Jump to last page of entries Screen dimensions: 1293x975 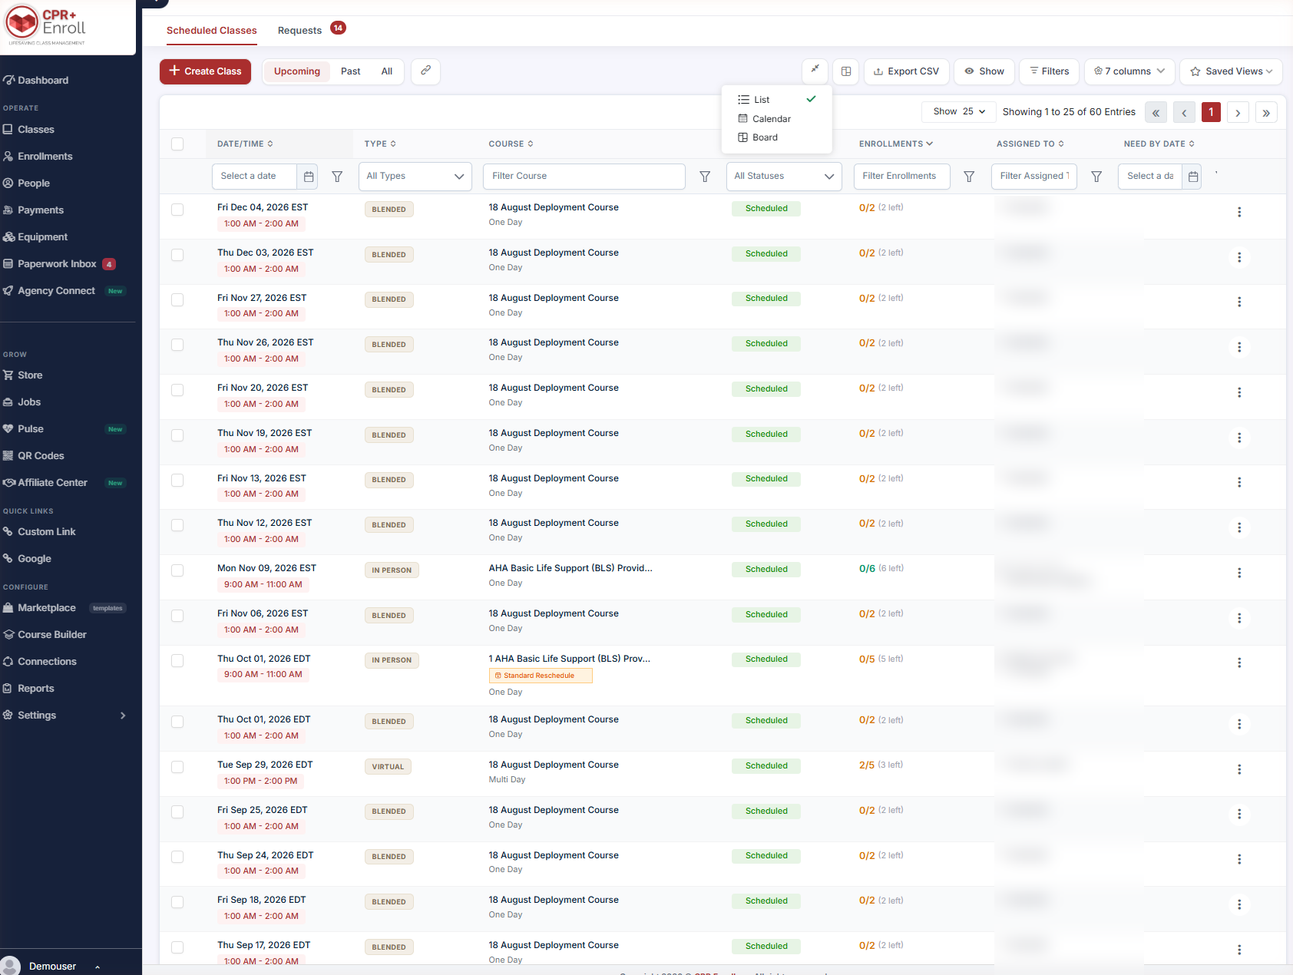[x=1266, y=112]
